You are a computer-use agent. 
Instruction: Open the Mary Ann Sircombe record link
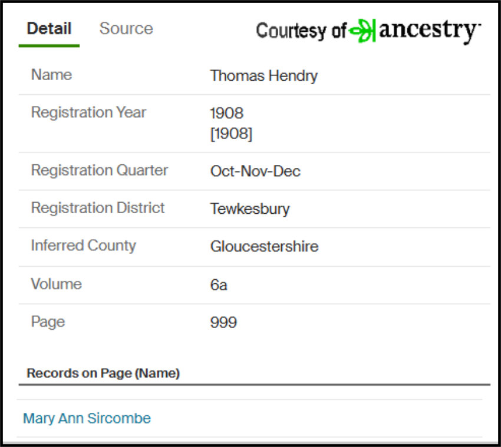coord(87,418)
